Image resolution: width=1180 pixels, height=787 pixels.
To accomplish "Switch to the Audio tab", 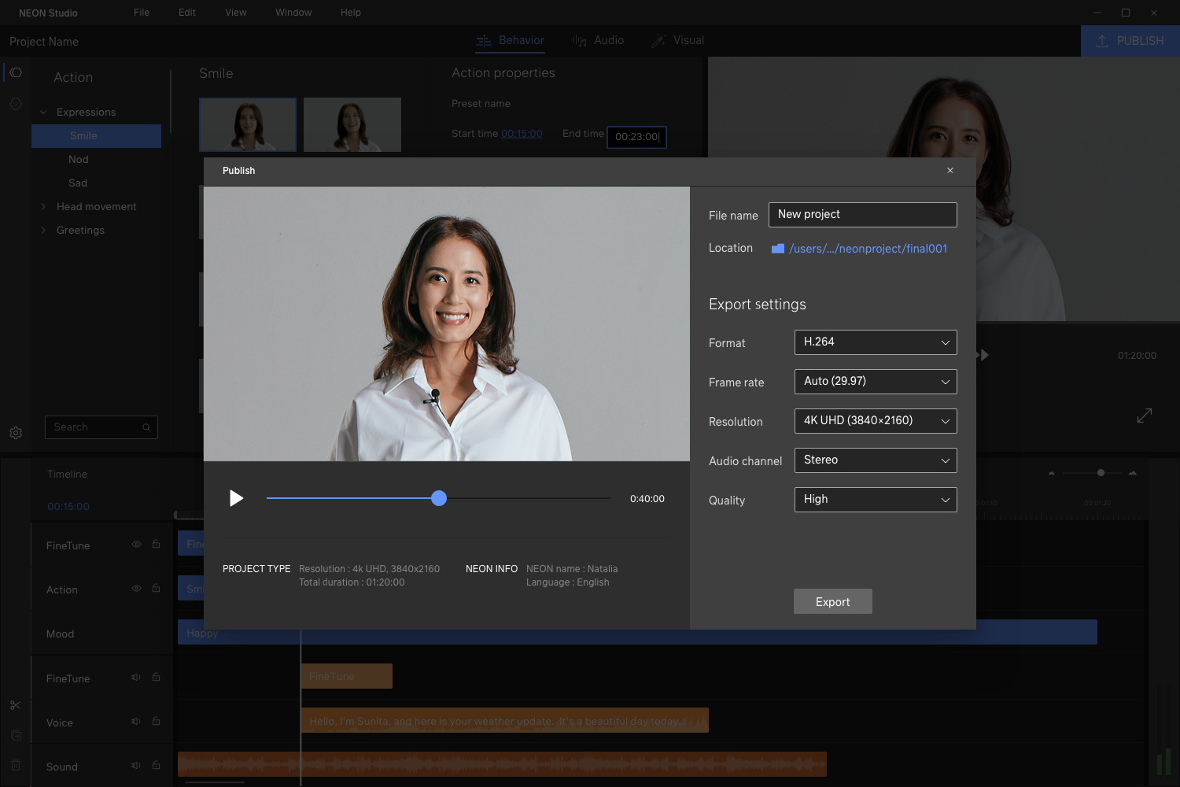I will [597, 40].
